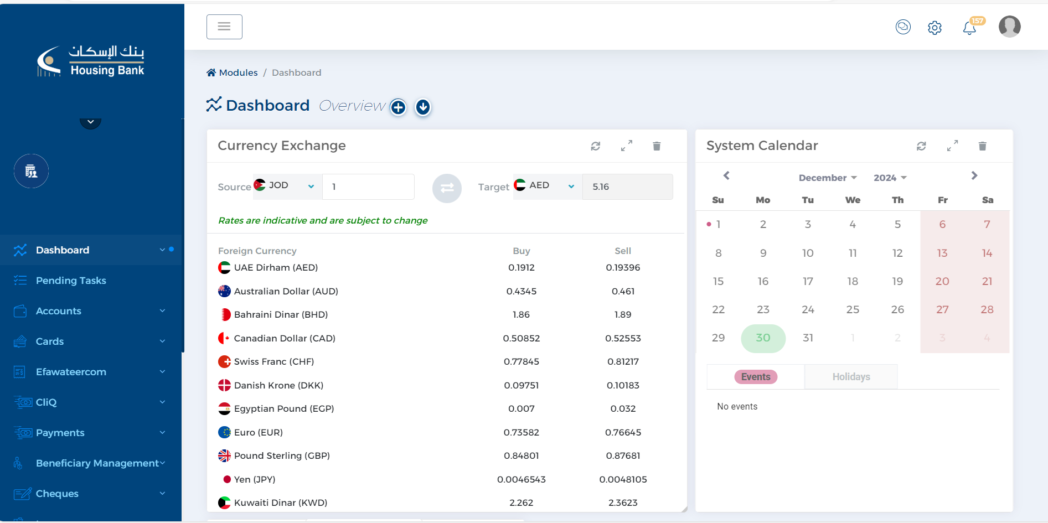
Task: Open Pending Tasks menu item
Action: pyautogui.click(x=91, y=281)
